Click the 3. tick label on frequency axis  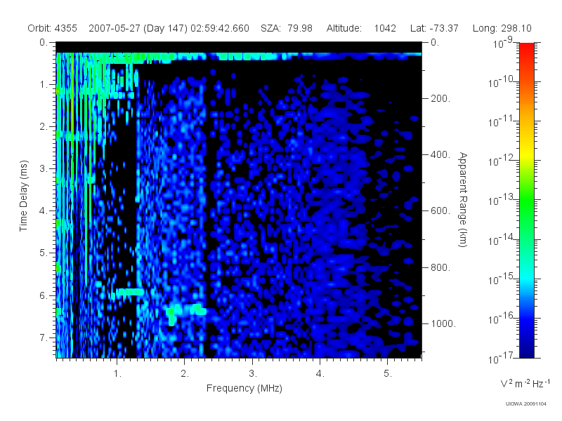point(253,374)
